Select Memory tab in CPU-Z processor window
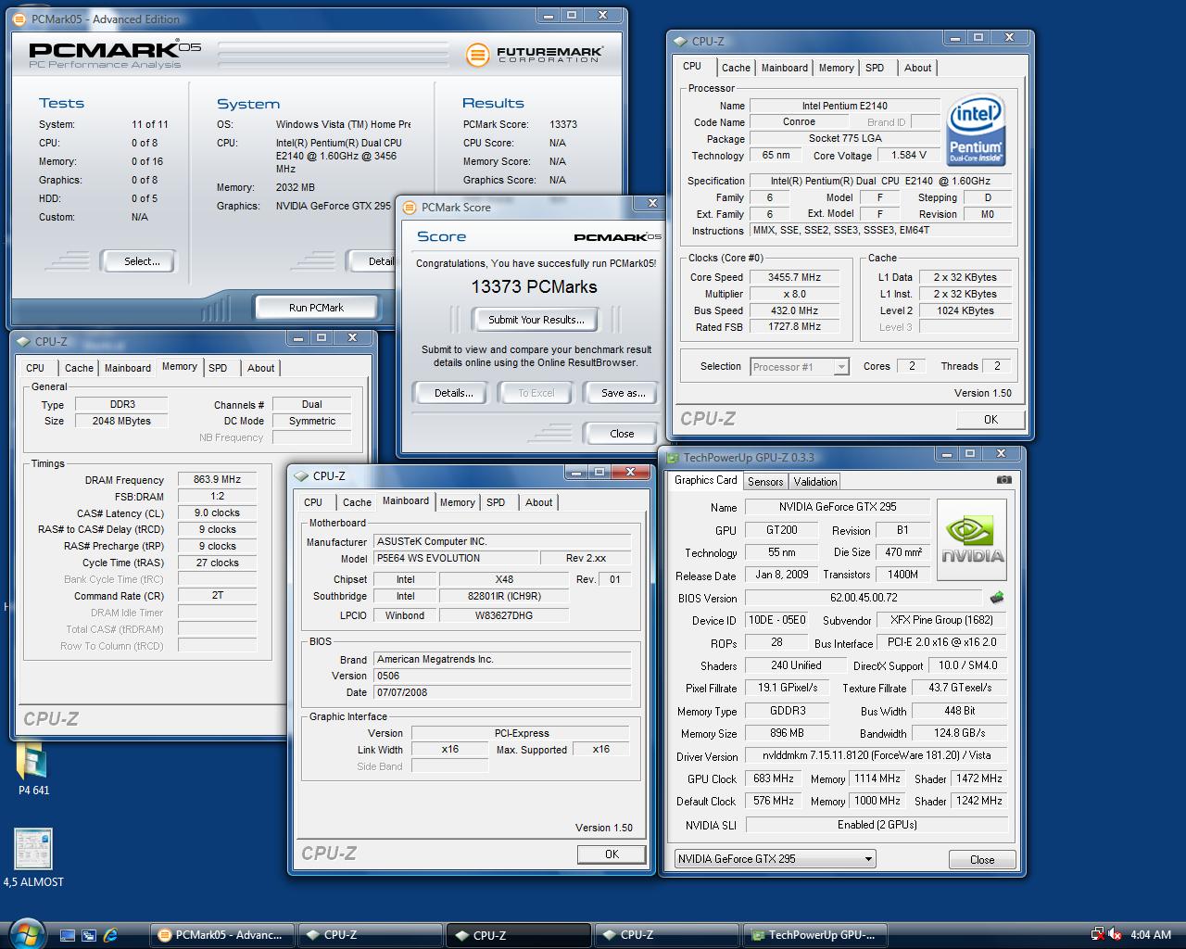Screen dimensions: 1186x949 point(836,68)
